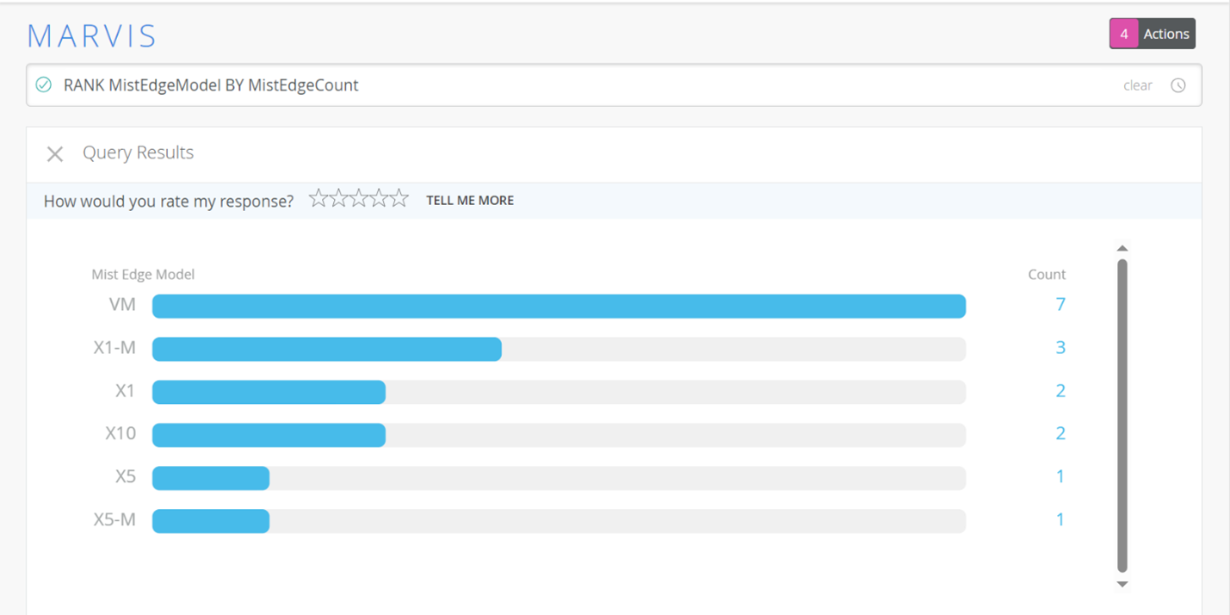Open the Actions button with badge 4

pyautogui.click(x=1152, y=34)
